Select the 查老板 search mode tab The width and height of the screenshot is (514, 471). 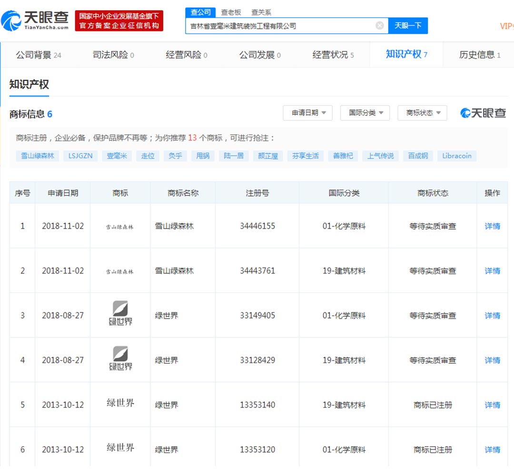pos(231,12)
